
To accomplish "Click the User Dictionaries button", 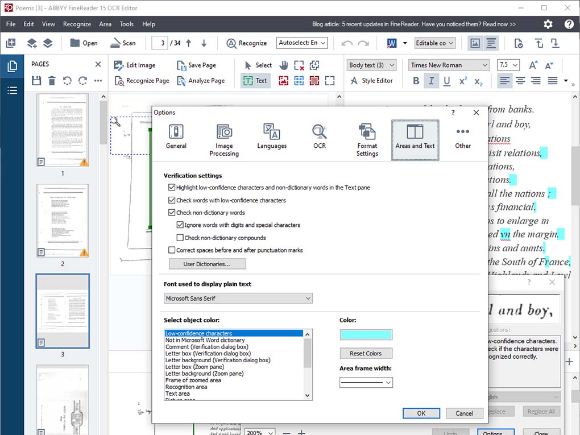I will click(x=207, y=264).
